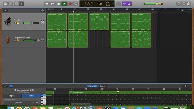Click the 17.1 bar position display
This screenshot has height=109, width=194.
[89, 3]
